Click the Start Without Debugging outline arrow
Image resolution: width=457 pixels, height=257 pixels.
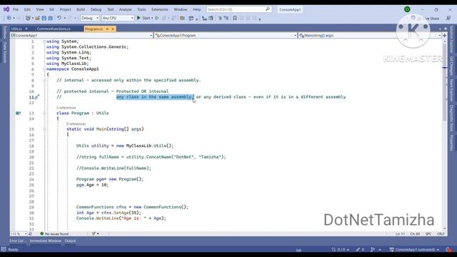[157, 18]
